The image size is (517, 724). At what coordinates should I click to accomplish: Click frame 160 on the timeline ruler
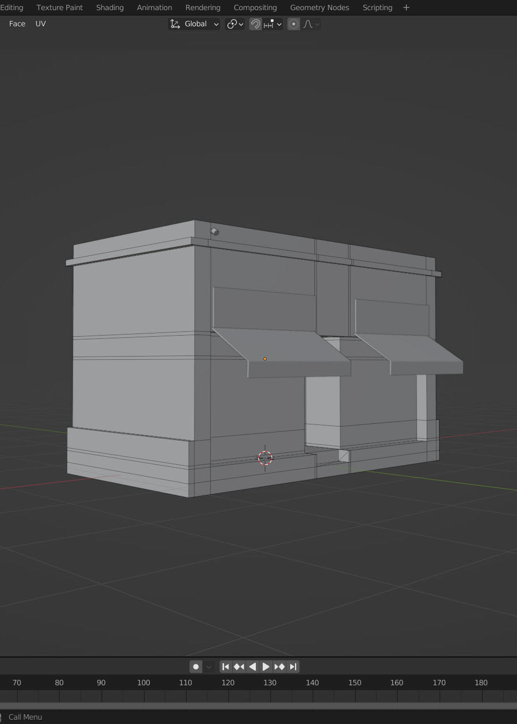[397, 683]
